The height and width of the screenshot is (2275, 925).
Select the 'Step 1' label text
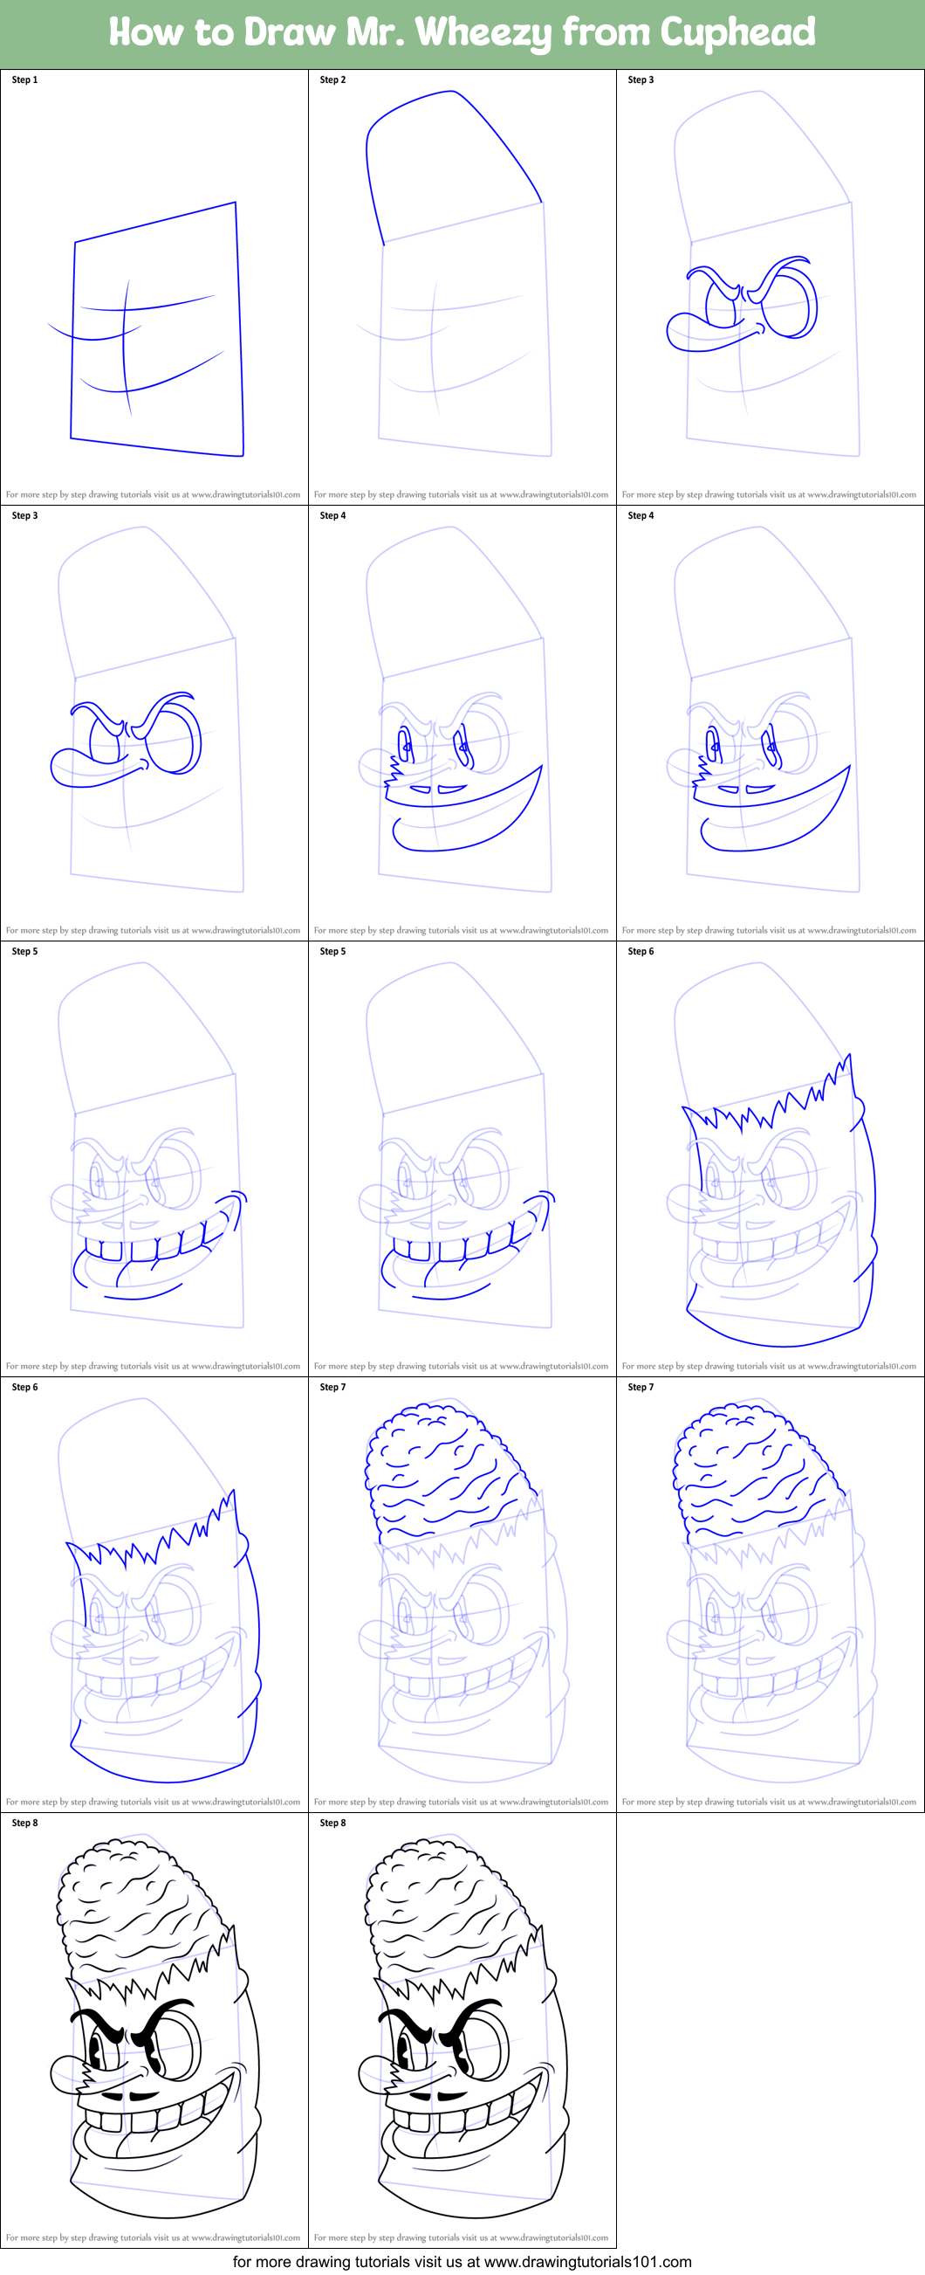[x=24, y=79]
